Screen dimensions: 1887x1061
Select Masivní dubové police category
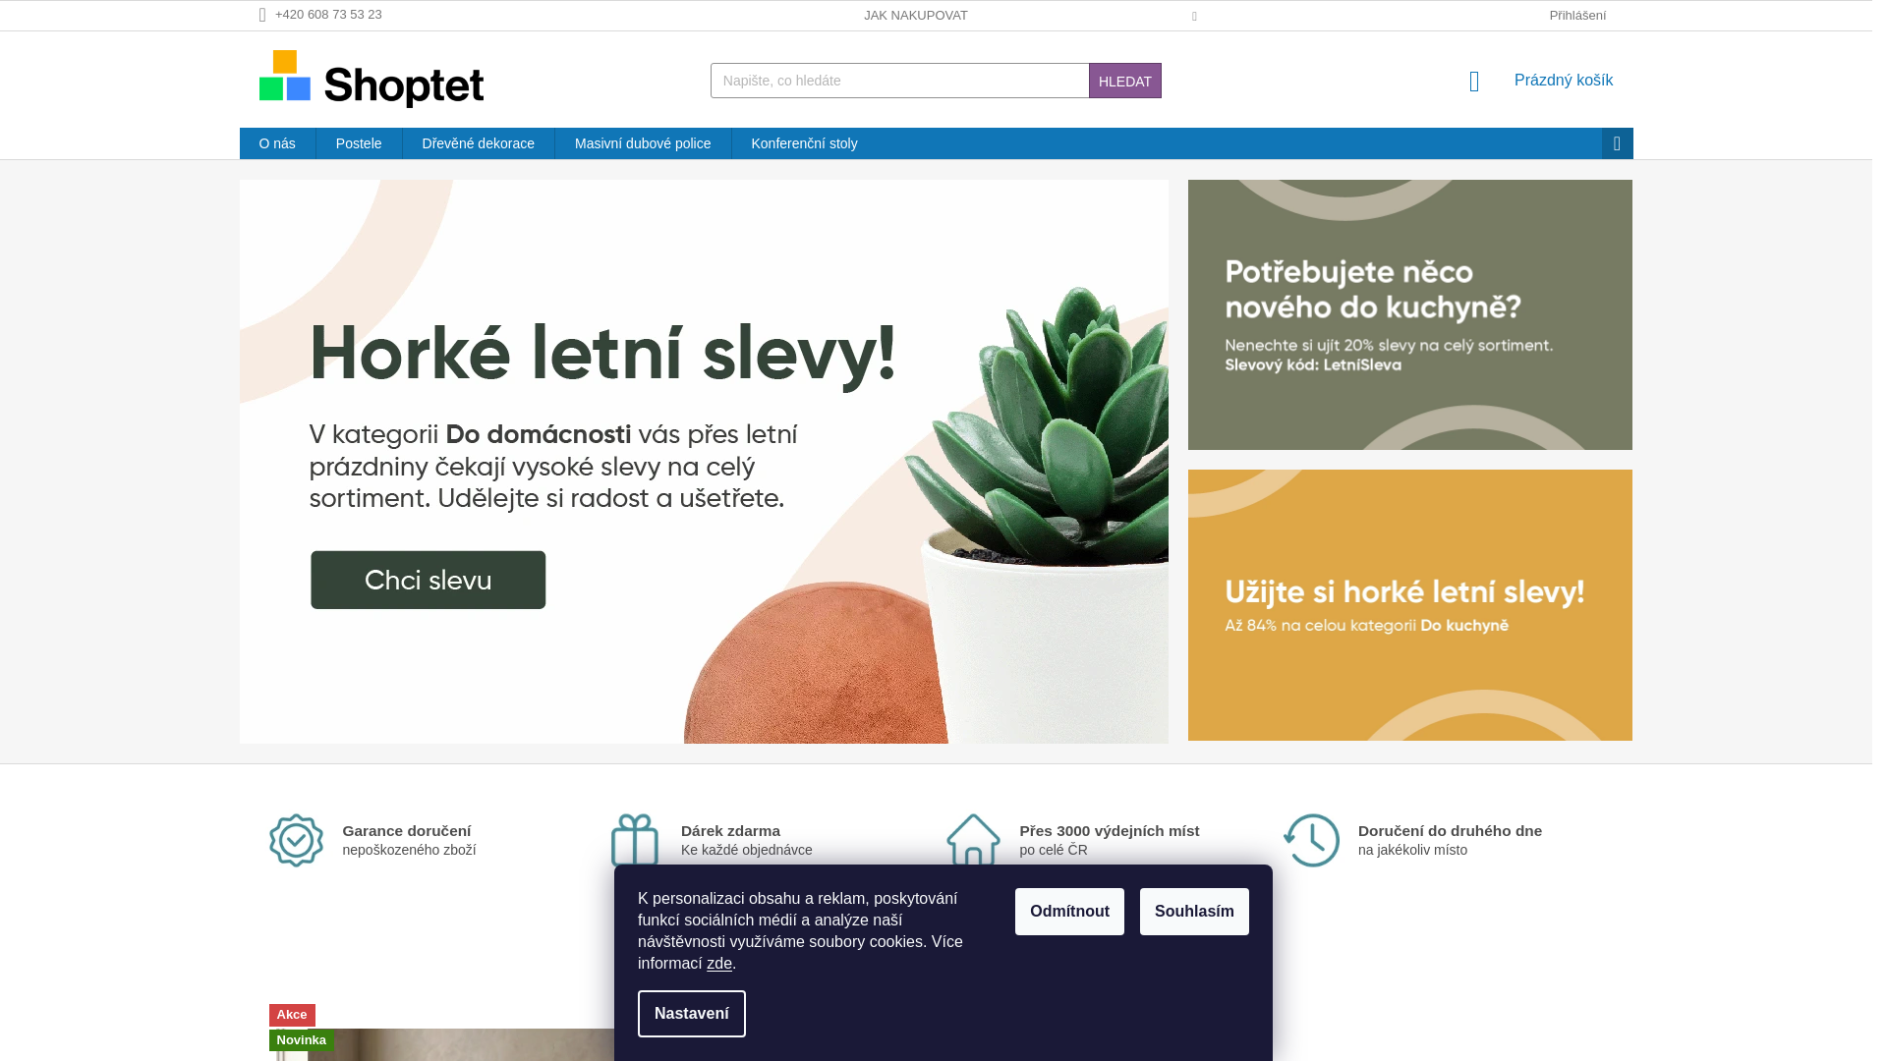643,143
